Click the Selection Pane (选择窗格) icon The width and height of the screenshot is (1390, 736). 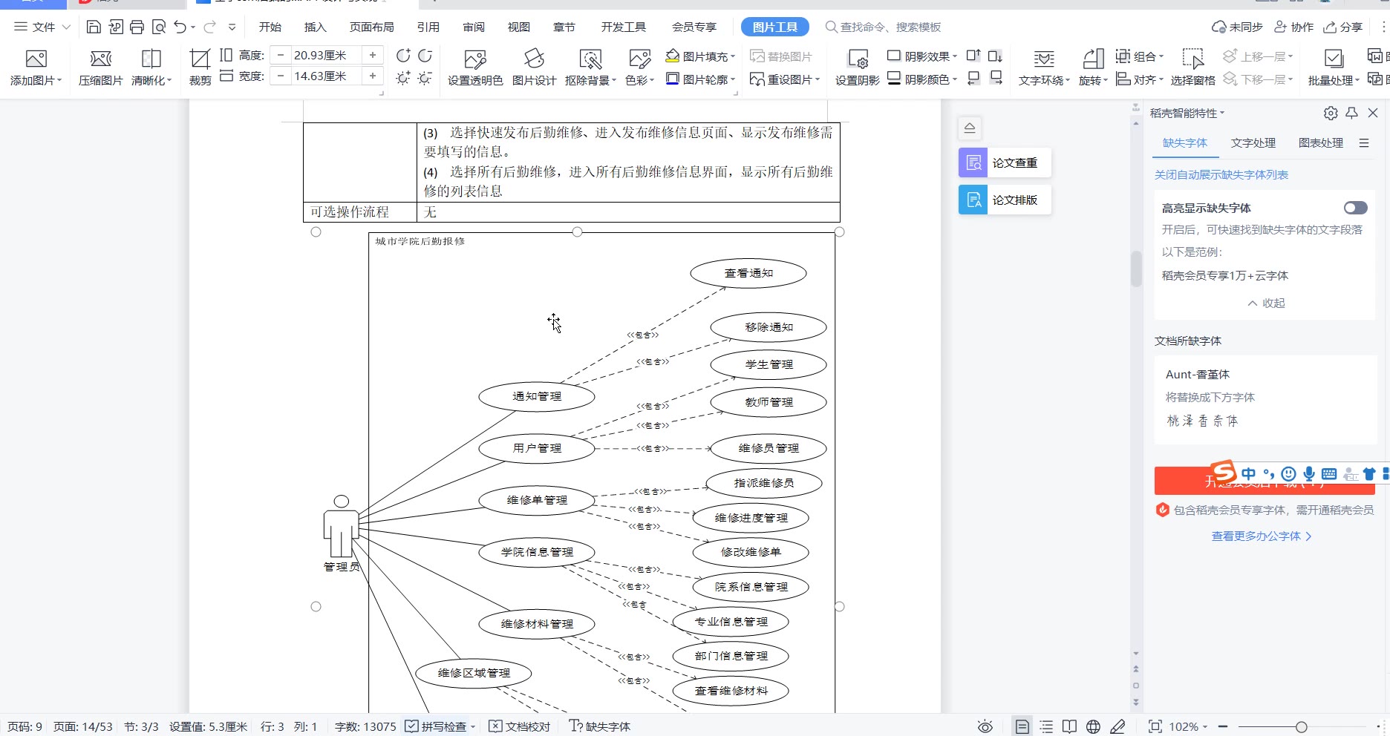pyautogui.click(x=1192, y=60)
